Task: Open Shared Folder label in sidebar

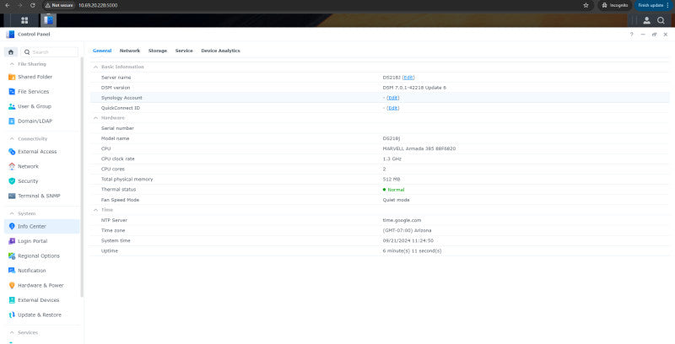Action: pos(35,77)
